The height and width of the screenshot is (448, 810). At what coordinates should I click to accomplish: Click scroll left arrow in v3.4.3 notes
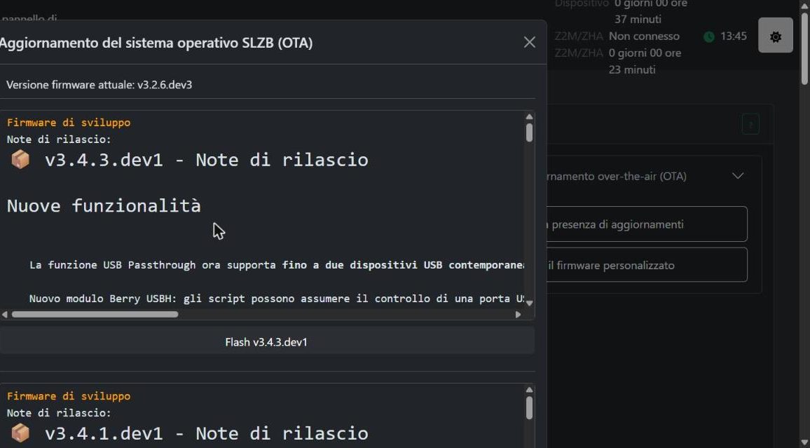tap(5, 314)
